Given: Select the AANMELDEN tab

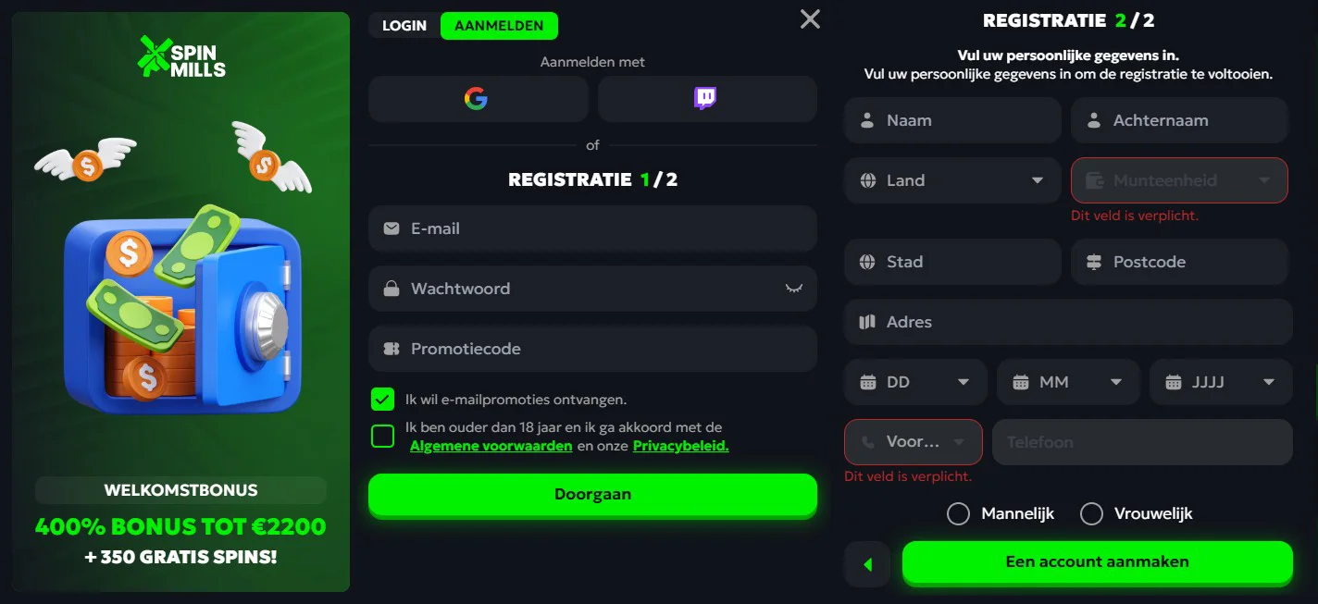Looking at the screenshot, I should click(499, 26).
